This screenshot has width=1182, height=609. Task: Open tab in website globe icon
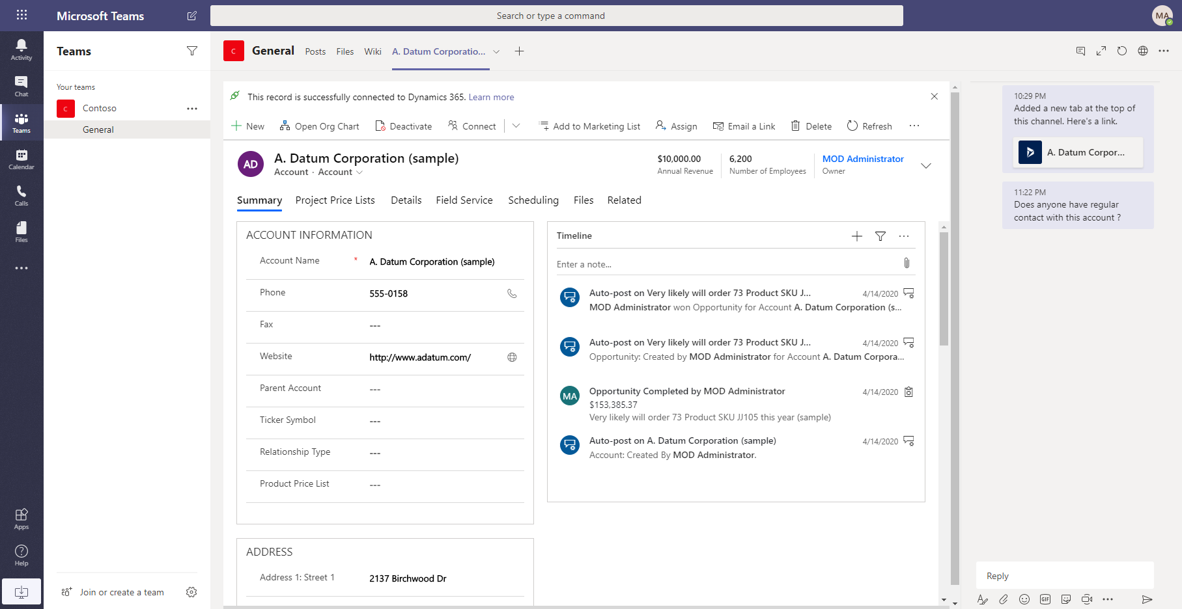(x=1143, y=51)
